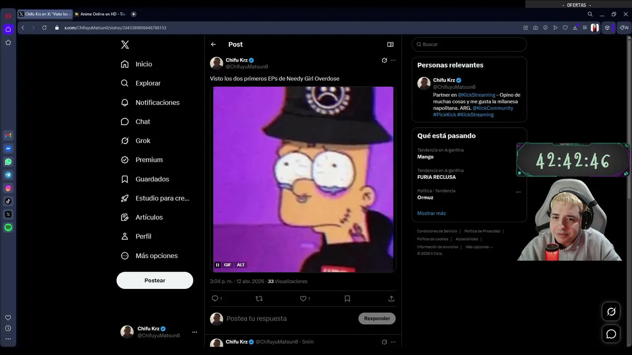Open Chat navigation item
632x355 pixels.
(136, 121)
